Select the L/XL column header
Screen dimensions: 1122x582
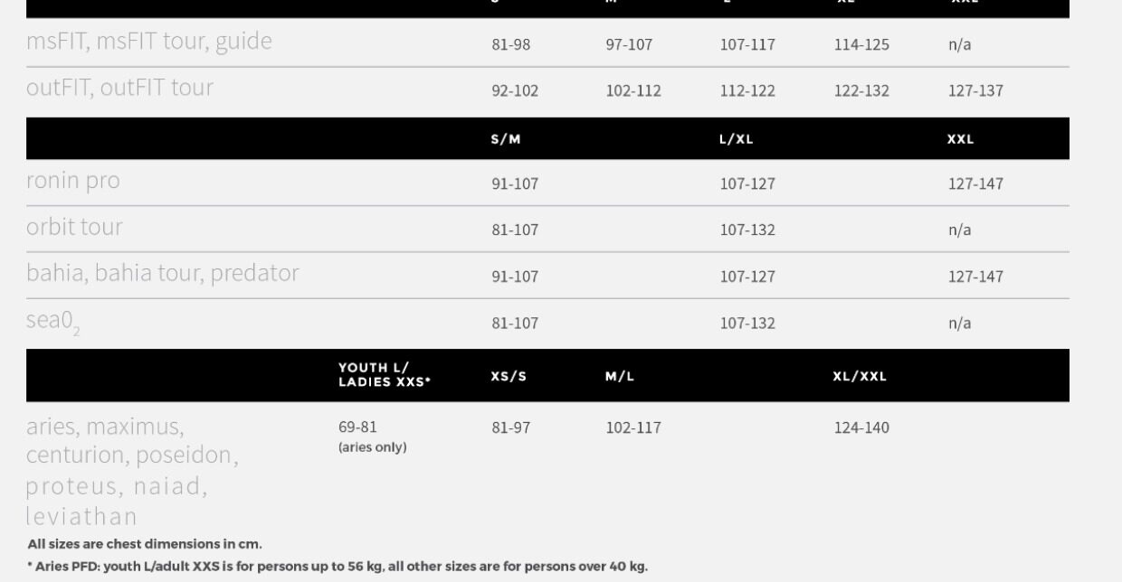[736, 139]
